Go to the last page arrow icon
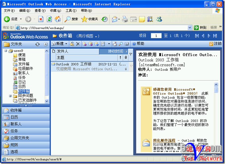The height and width of the screenshot is (164, 225). pyautogui.click(x=215, y=36)
